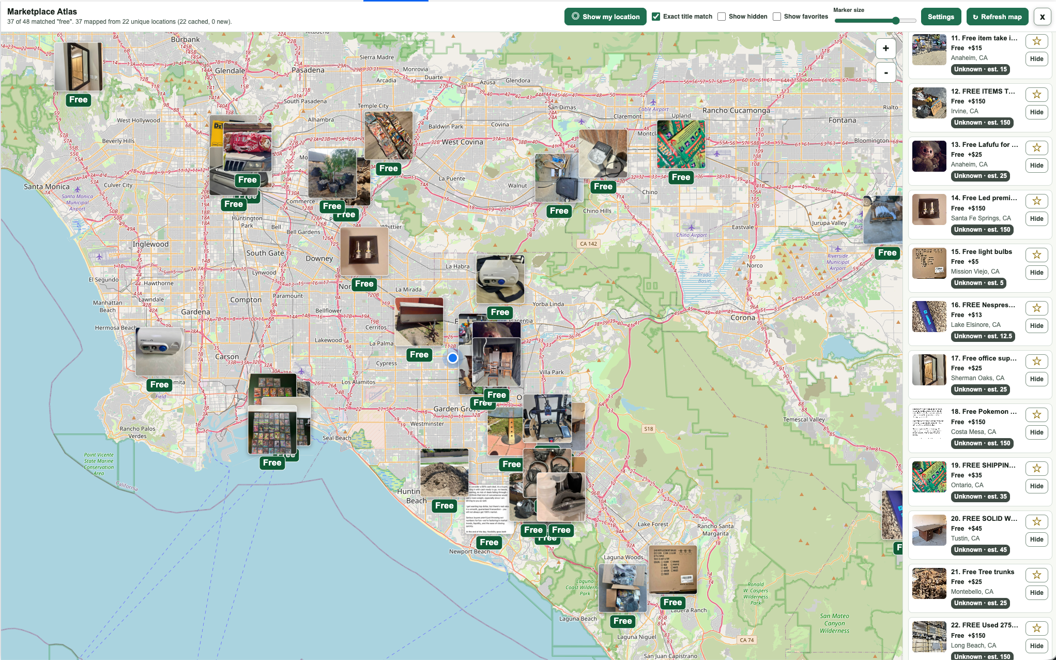Viewport: 1056px width, 660px height.
Task: Toggle Exact title match checkbox
Action: coord(656,17)
